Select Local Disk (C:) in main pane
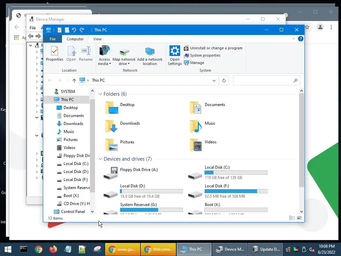This screenshot has width=341, height=256. click(x=227, y=173)
